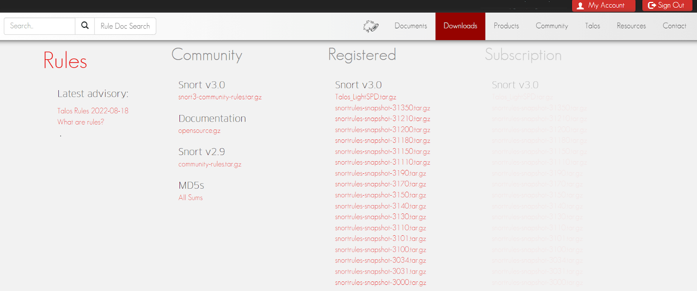Download opensource.gz documentation
697x291 pixels.
tap(200, 131)
